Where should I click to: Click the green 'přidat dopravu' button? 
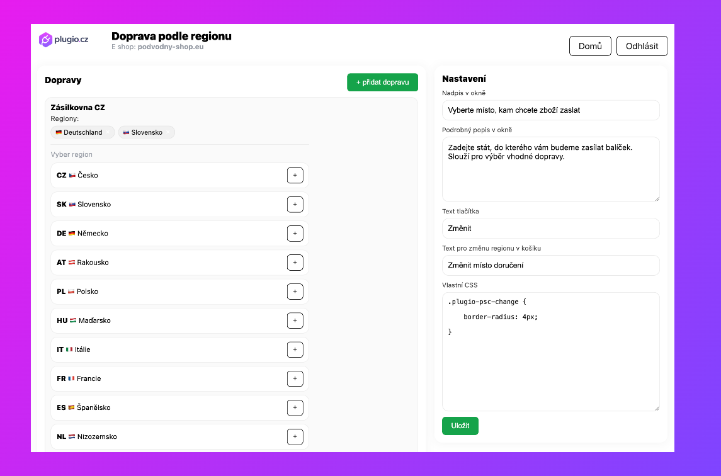point(382,82)
